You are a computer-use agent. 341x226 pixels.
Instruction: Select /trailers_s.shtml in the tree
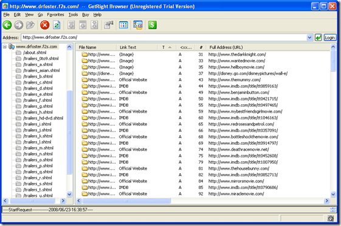tap(38, 184)
